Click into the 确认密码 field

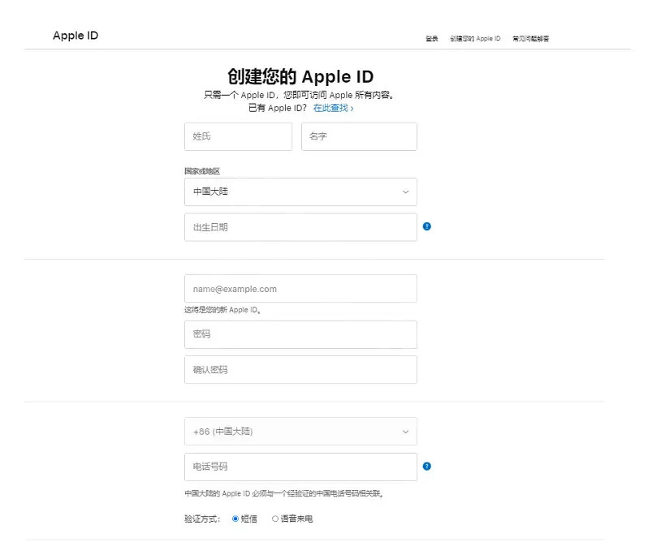tap(300, 369)
